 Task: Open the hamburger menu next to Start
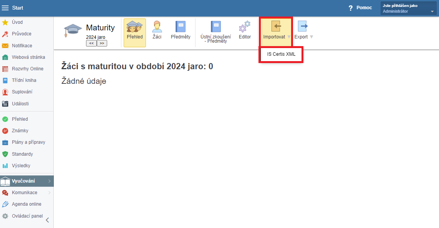5,8
